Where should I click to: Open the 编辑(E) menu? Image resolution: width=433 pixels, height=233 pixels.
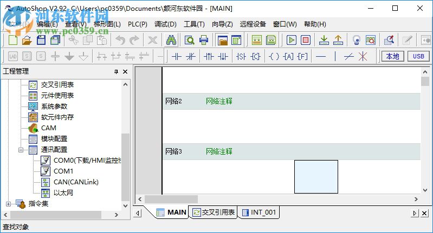(x=47, y=24)
